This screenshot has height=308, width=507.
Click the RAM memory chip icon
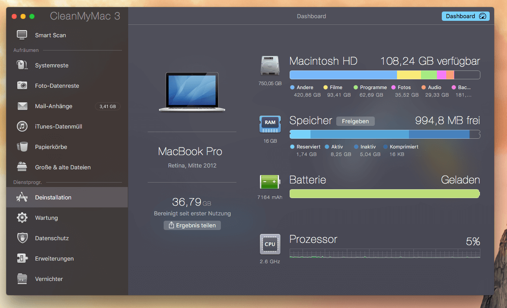point(270,124)
